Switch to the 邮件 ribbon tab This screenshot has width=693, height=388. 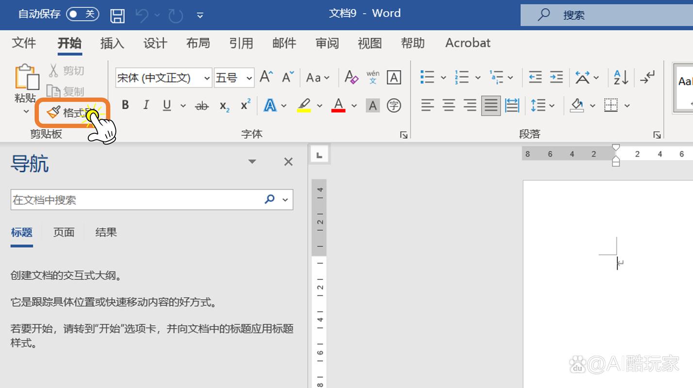pos(284,43)
